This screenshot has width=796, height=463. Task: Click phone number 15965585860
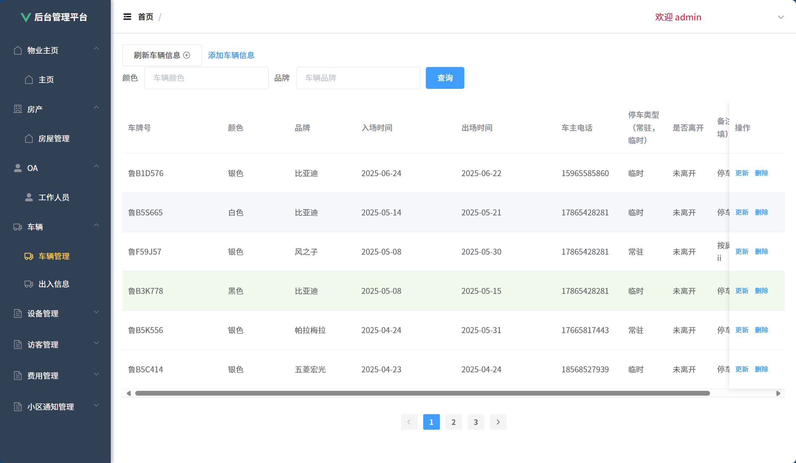click(585, 173)
